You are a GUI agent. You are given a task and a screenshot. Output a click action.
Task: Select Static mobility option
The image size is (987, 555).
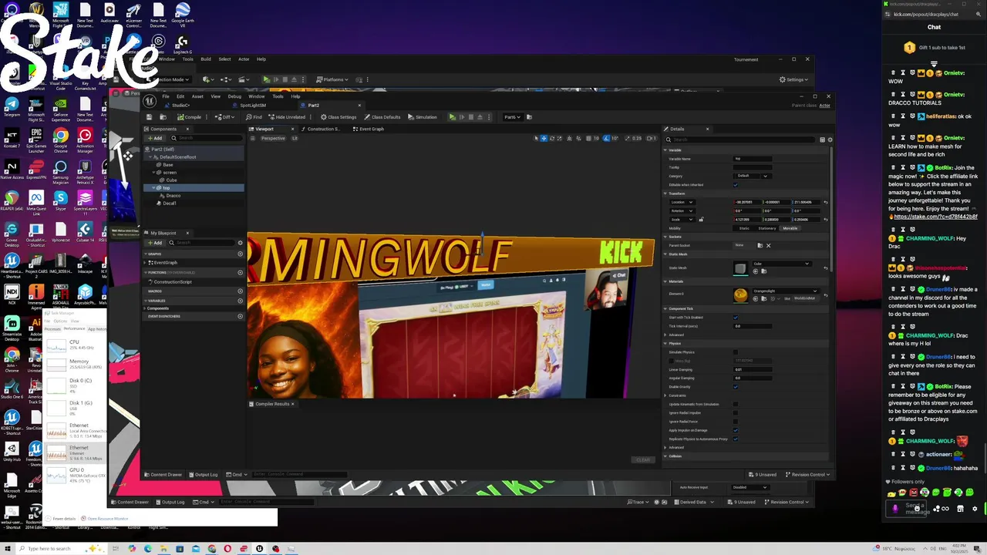pos(744,228)
